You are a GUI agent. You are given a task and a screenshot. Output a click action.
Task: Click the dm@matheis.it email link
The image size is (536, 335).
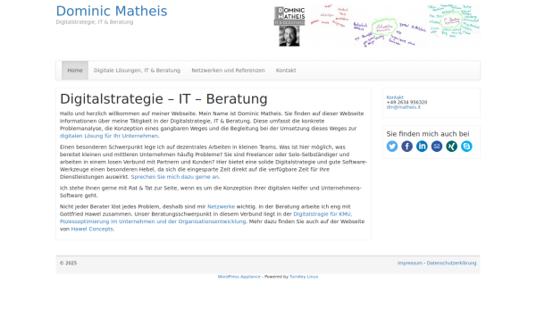[x=404, y=107]
